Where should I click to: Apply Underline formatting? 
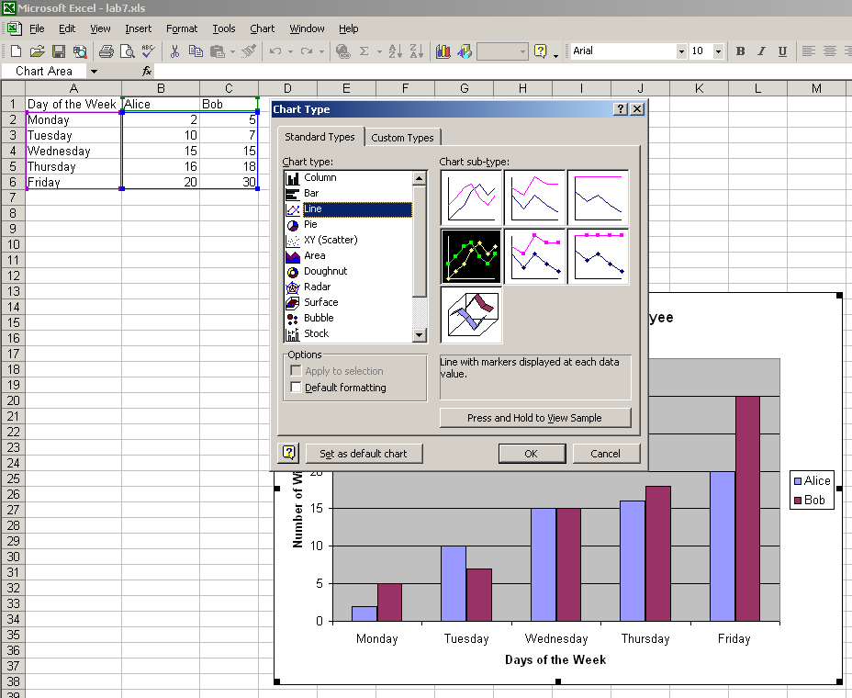point(782,51)
